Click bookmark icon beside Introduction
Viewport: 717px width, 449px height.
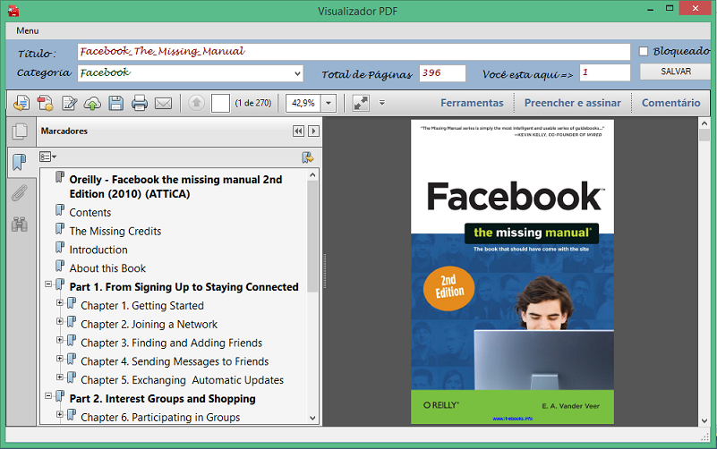coord(60,248)
